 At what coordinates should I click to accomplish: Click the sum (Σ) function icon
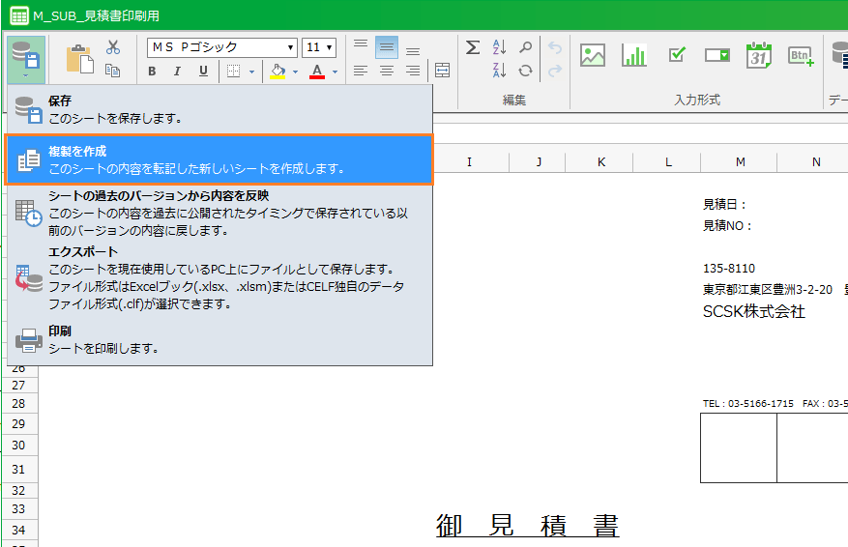coord(473,47)
